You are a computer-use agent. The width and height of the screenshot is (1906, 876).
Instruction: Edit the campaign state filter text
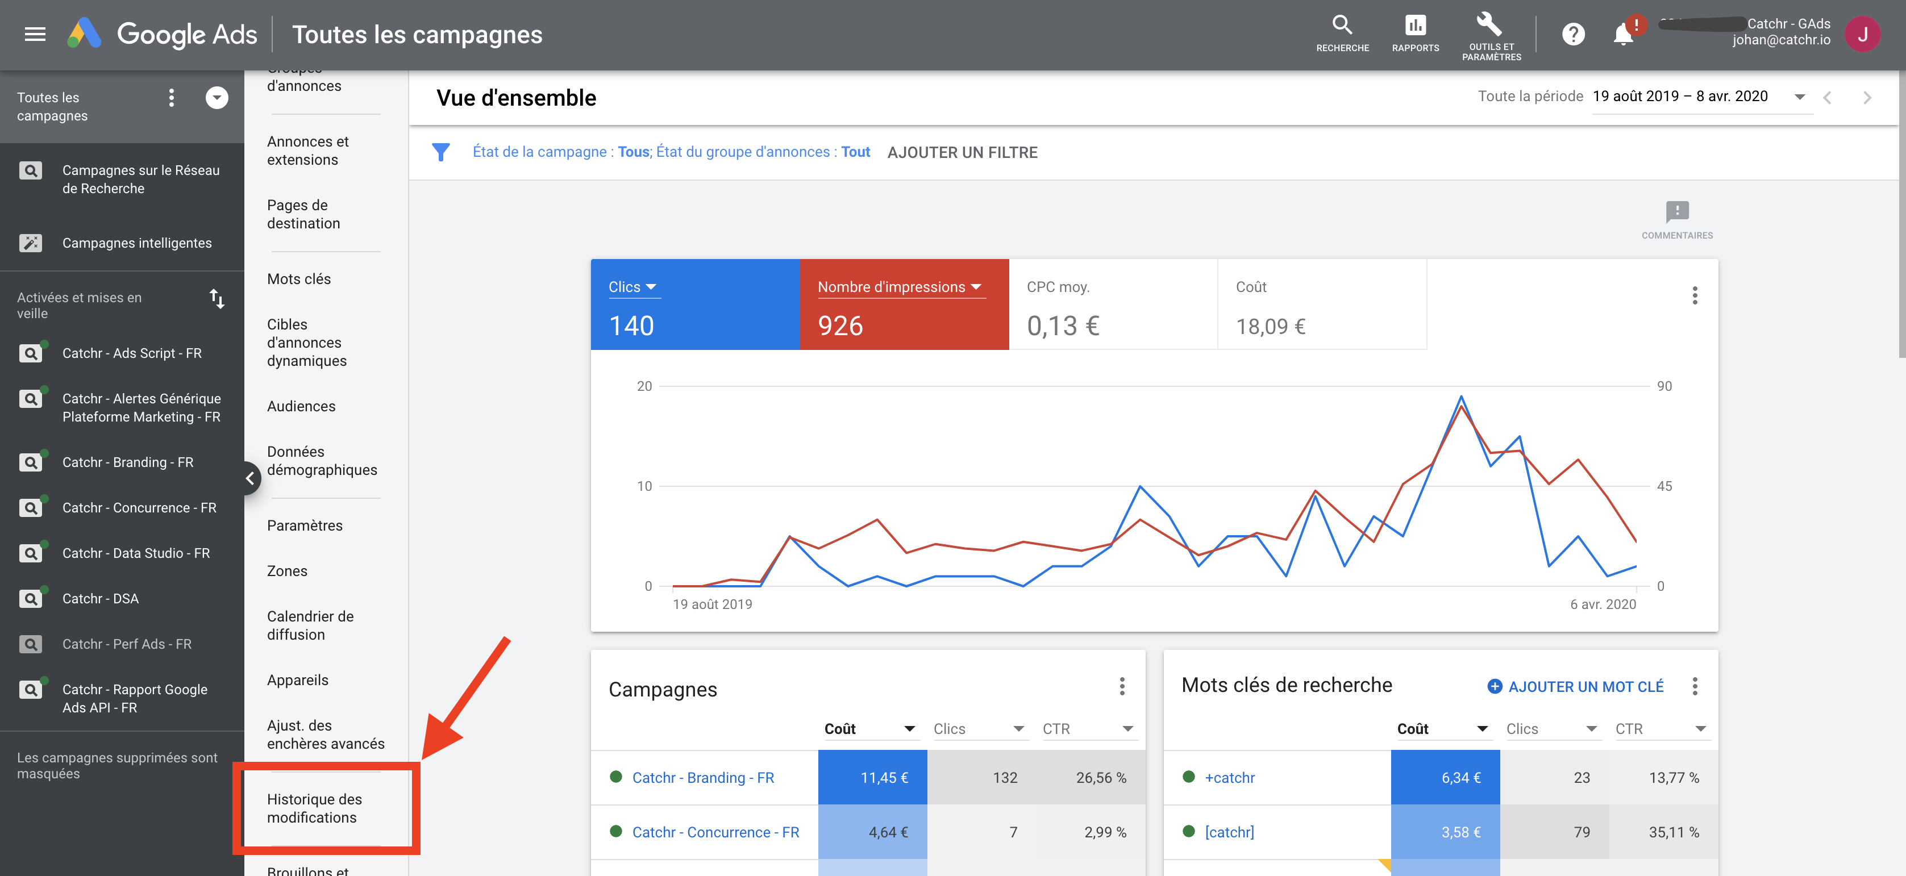pos(671,152)
